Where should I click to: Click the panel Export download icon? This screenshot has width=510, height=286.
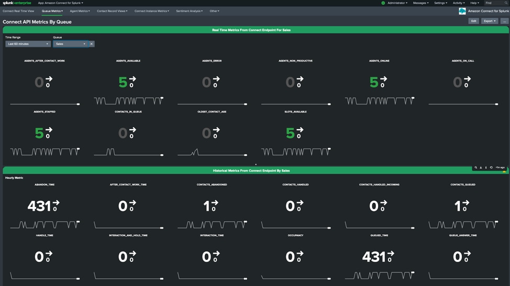tap(481, 167)
